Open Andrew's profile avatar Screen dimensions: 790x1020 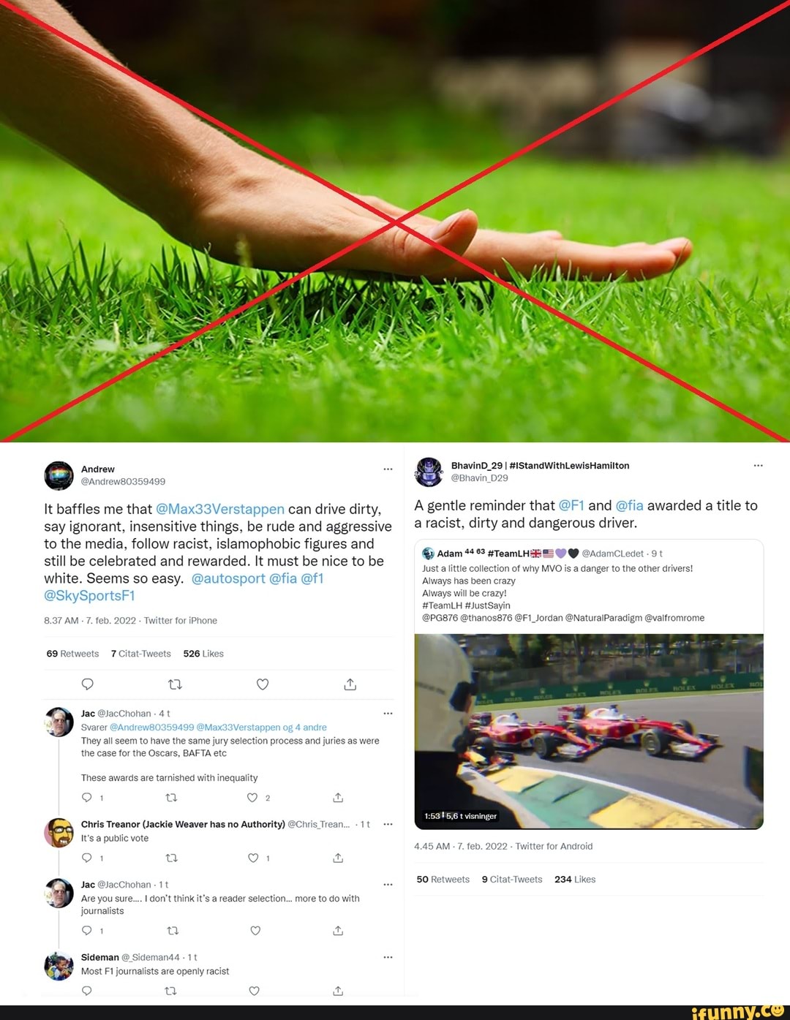[59, 475]
